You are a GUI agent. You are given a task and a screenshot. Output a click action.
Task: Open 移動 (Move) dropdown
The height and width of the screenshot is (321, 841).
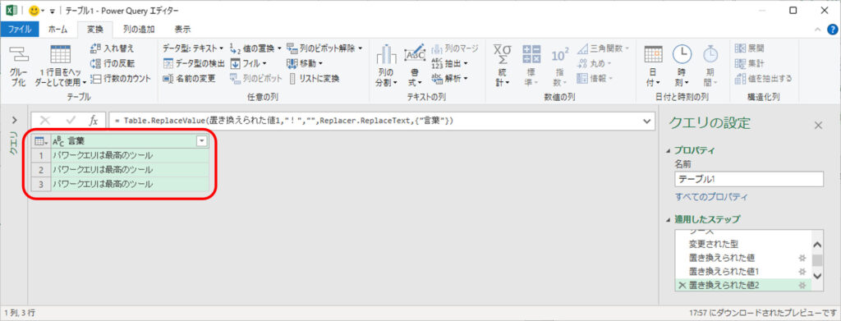305,63
